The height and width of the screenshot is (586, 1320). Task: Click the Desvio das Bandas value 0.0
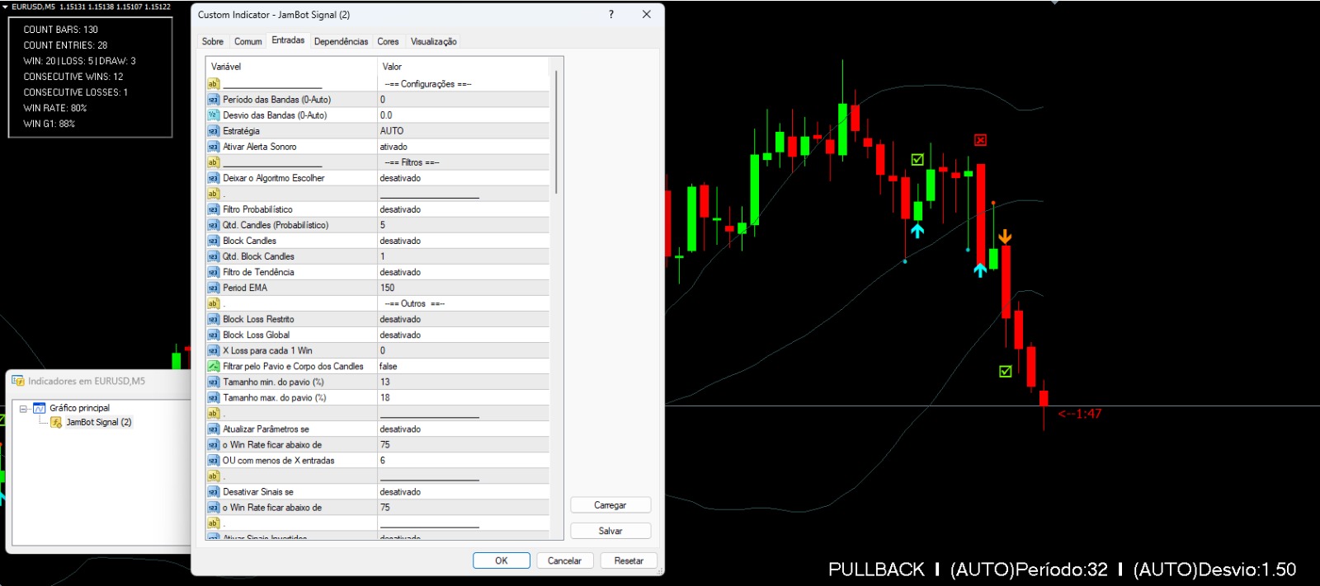tap(463, 115)
